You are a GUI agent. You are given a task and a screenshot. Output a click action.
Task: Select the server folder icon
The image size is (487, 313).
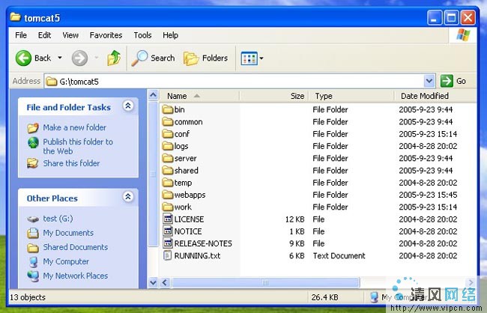point(168,158)
